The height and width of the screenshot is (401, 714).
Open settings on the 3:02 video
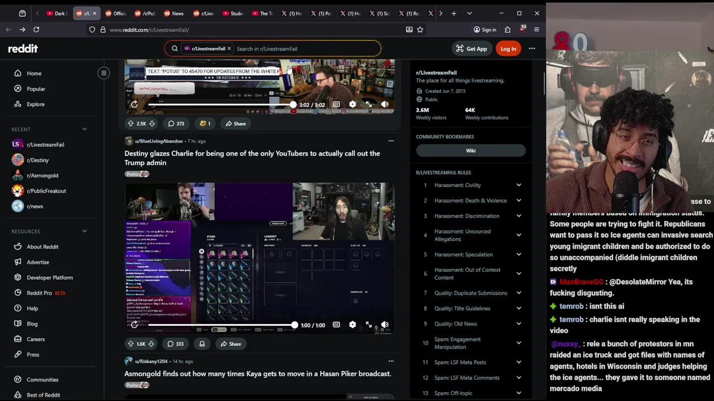(353, 105)
